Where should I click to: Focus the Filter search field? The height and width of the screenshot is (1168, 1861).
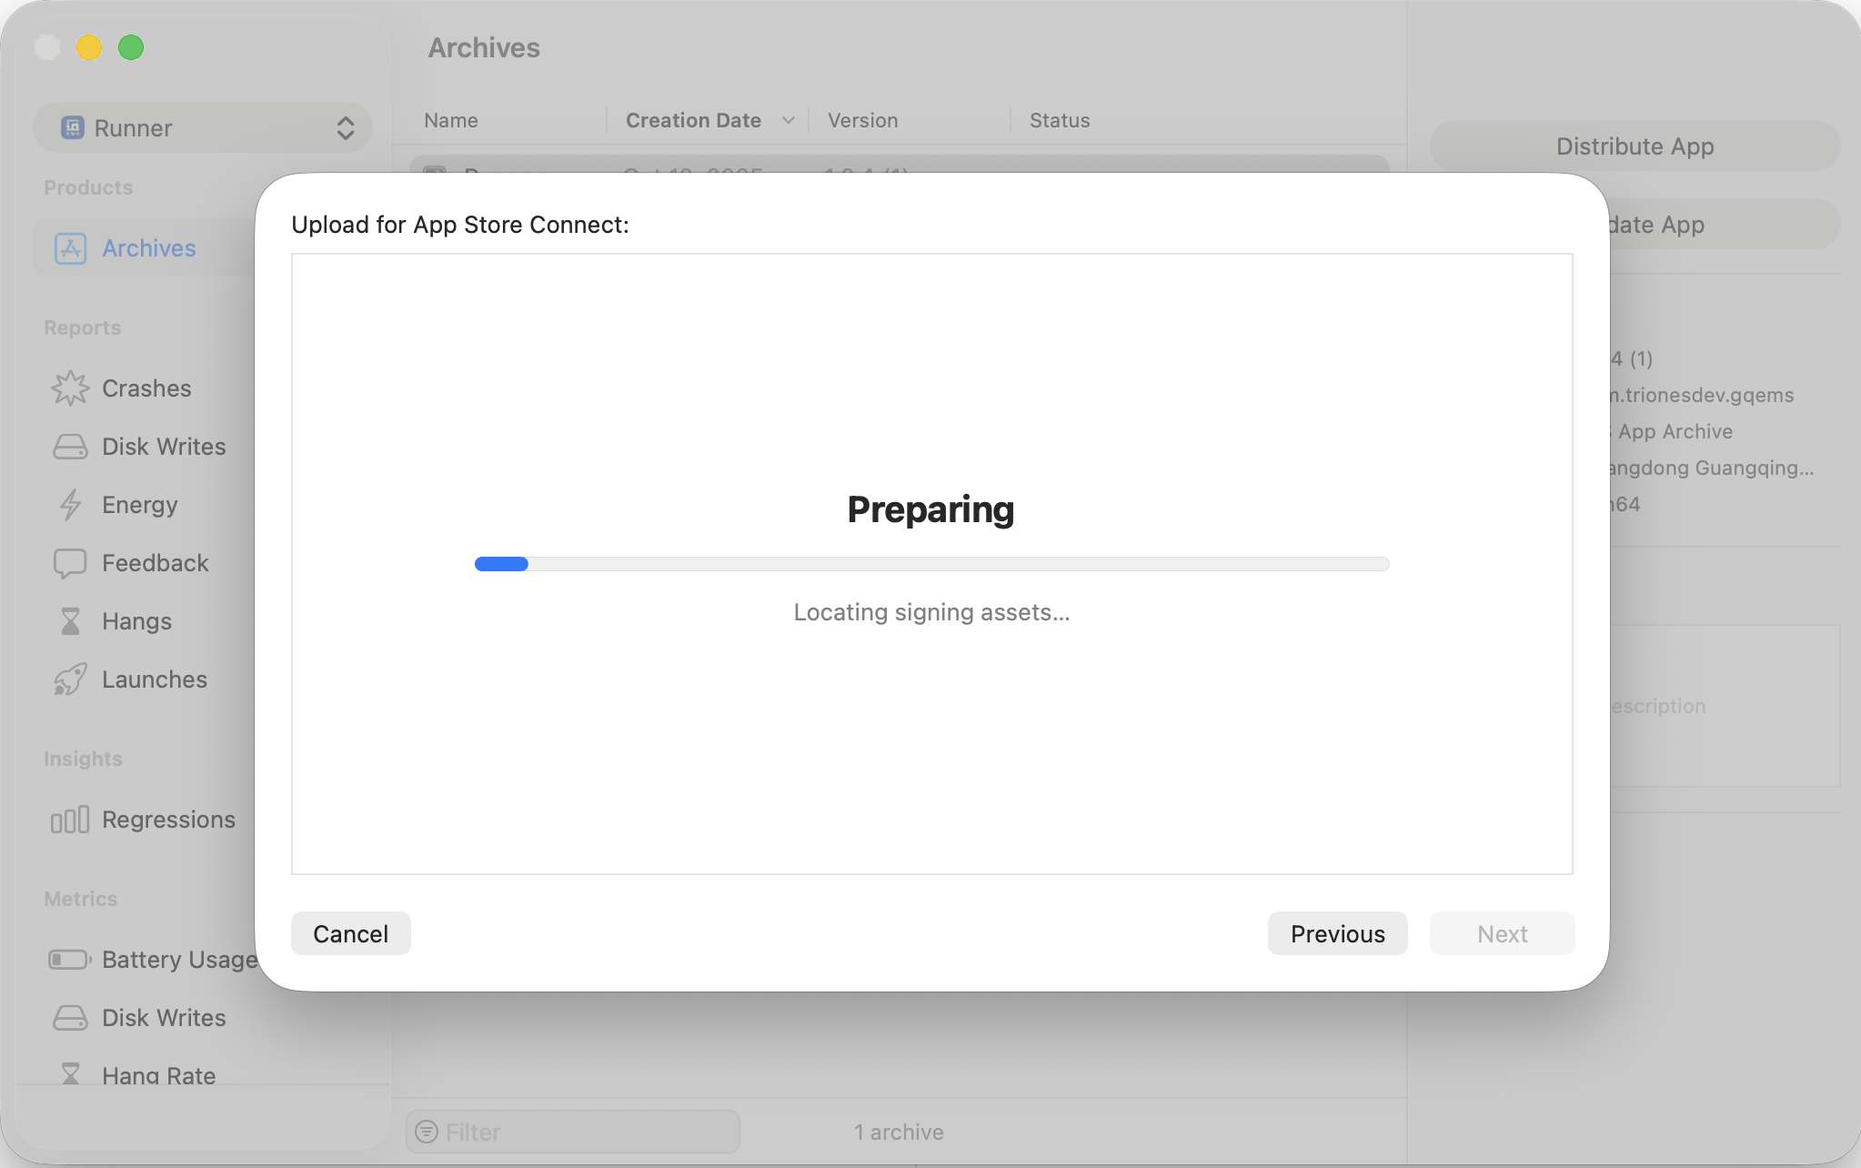coord(582,1132)
